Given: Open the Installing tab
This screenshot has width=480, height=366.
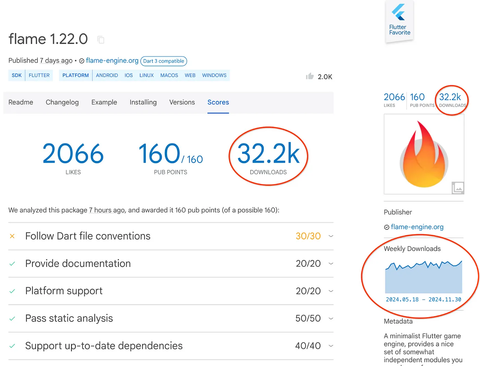Looking at the screenshot, I should [x=143, y=102].
